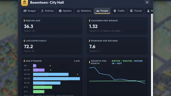Click the Growth Per Month heading

pyautogui.click(x=99, y=62)
